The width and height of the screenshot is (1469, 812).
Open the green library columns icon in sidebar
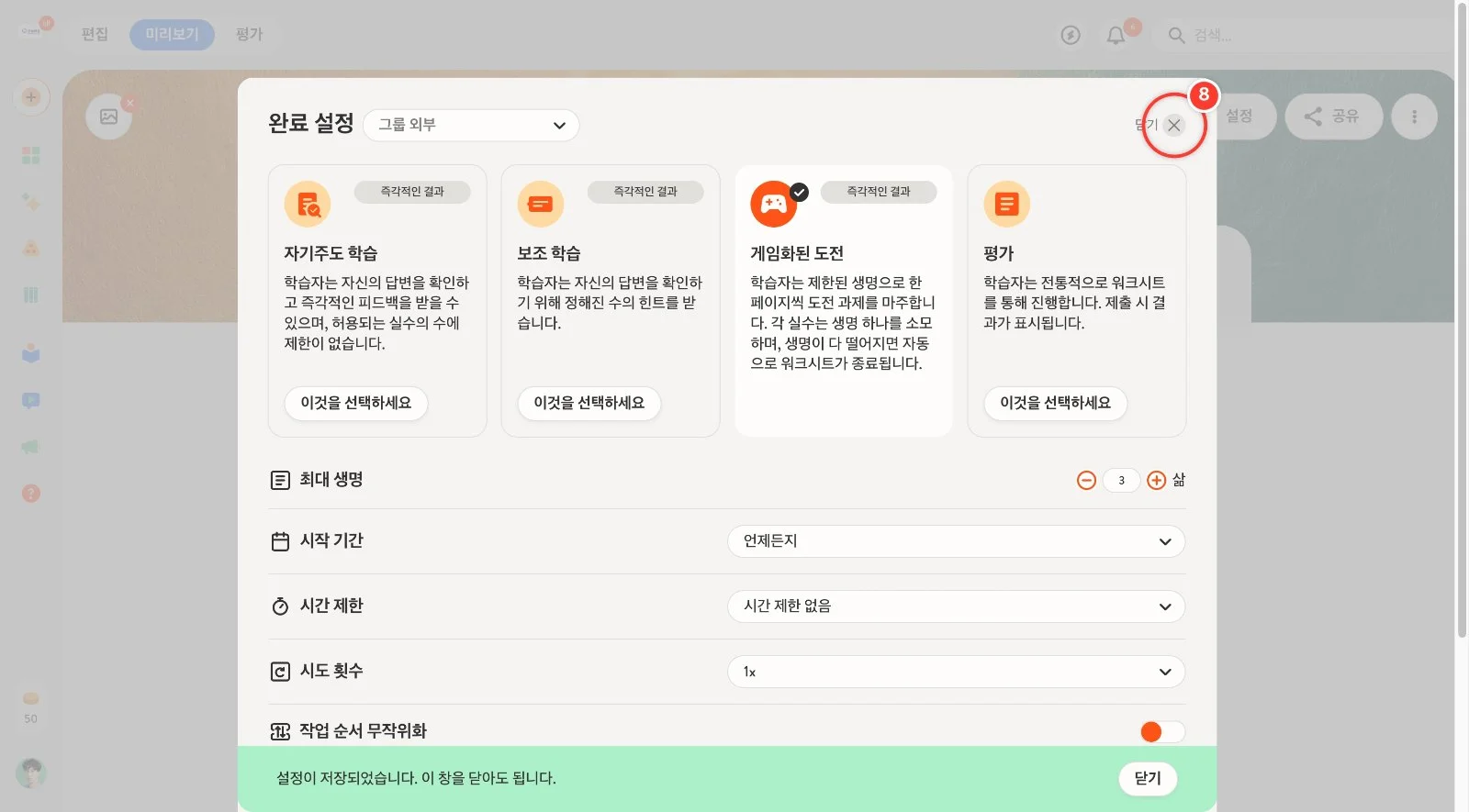pyautogui.click(x=31, y=295)
